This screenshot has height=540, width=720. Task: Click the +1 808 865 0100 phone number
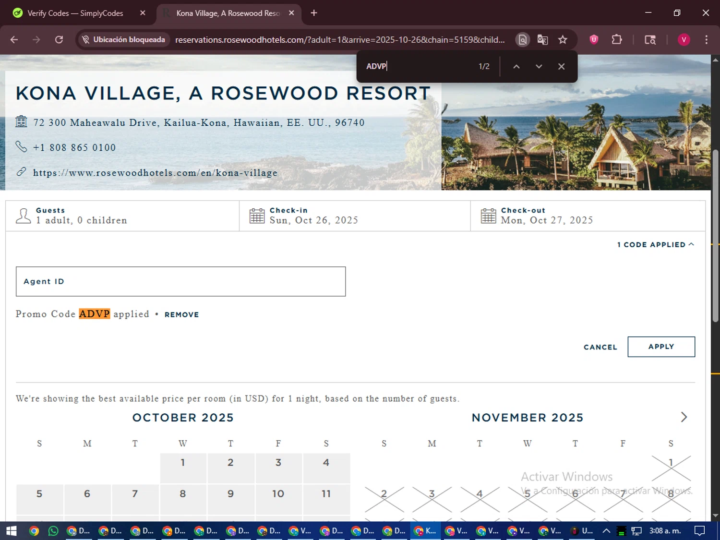[x=74, y=147]
